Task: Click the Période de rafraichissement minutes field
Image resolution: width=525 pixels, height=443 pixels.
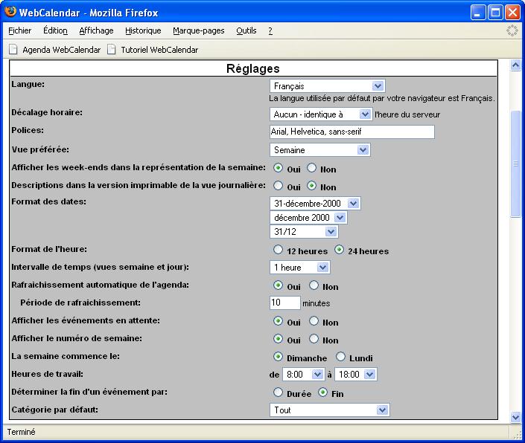Action: coord(285,303)
